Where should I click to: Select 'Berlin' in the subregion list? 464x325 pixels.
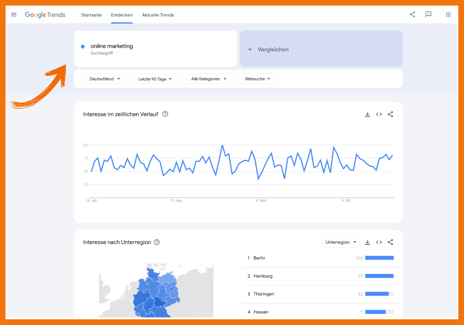coord(260,258)
